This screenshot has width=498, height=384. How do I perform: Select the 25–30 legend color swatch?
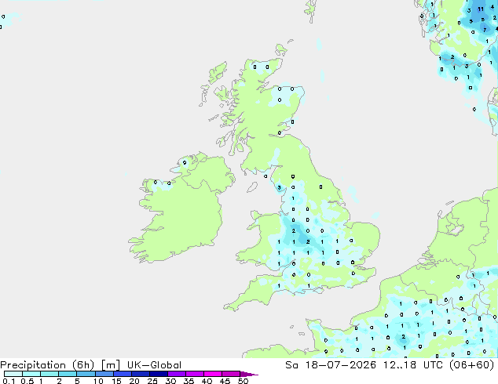click(159, 374)
